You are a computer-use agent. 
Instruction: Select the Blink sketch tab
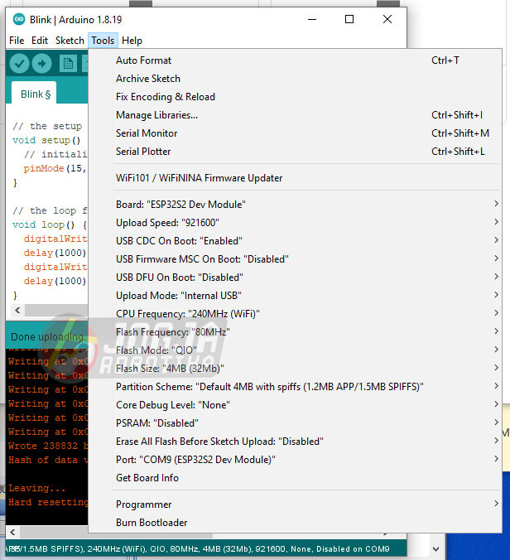click(34, 94)
